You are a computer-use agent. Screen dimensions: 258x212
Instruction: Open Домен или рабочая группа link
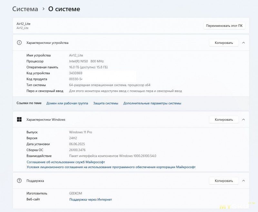pos(67,103)
